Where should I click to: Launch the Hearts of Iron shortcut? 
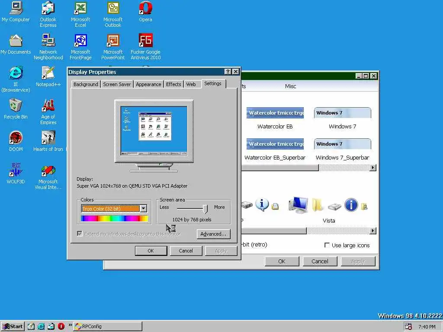tap(48, 141)
